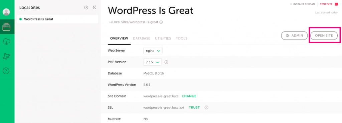342x123 pixels.
Task: Click the WordPress Version 5.6.1 value
Action: click(147, 85)
